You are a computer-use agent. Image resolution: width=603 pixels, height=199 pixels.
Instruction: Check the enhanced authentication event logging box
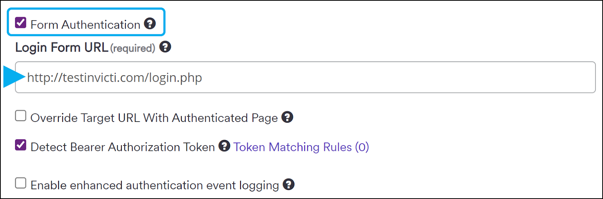(x=21, y=183)
